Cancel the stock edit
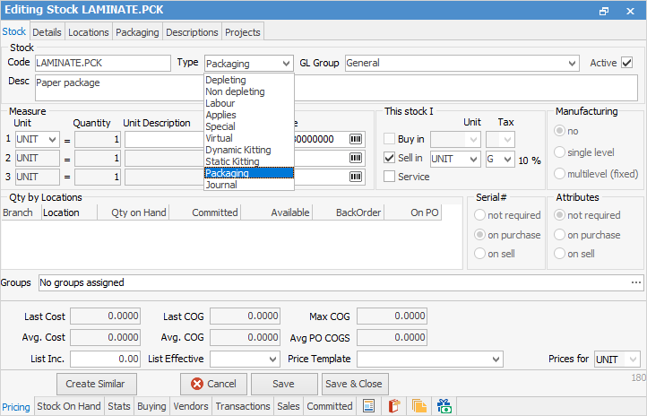Image resolution: width=647 pixels, height=416 pixels. [x=213, y=384]
